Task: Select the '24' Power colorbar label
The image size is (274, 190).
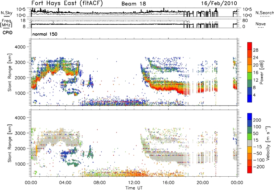Action: [x=256, y=58]
